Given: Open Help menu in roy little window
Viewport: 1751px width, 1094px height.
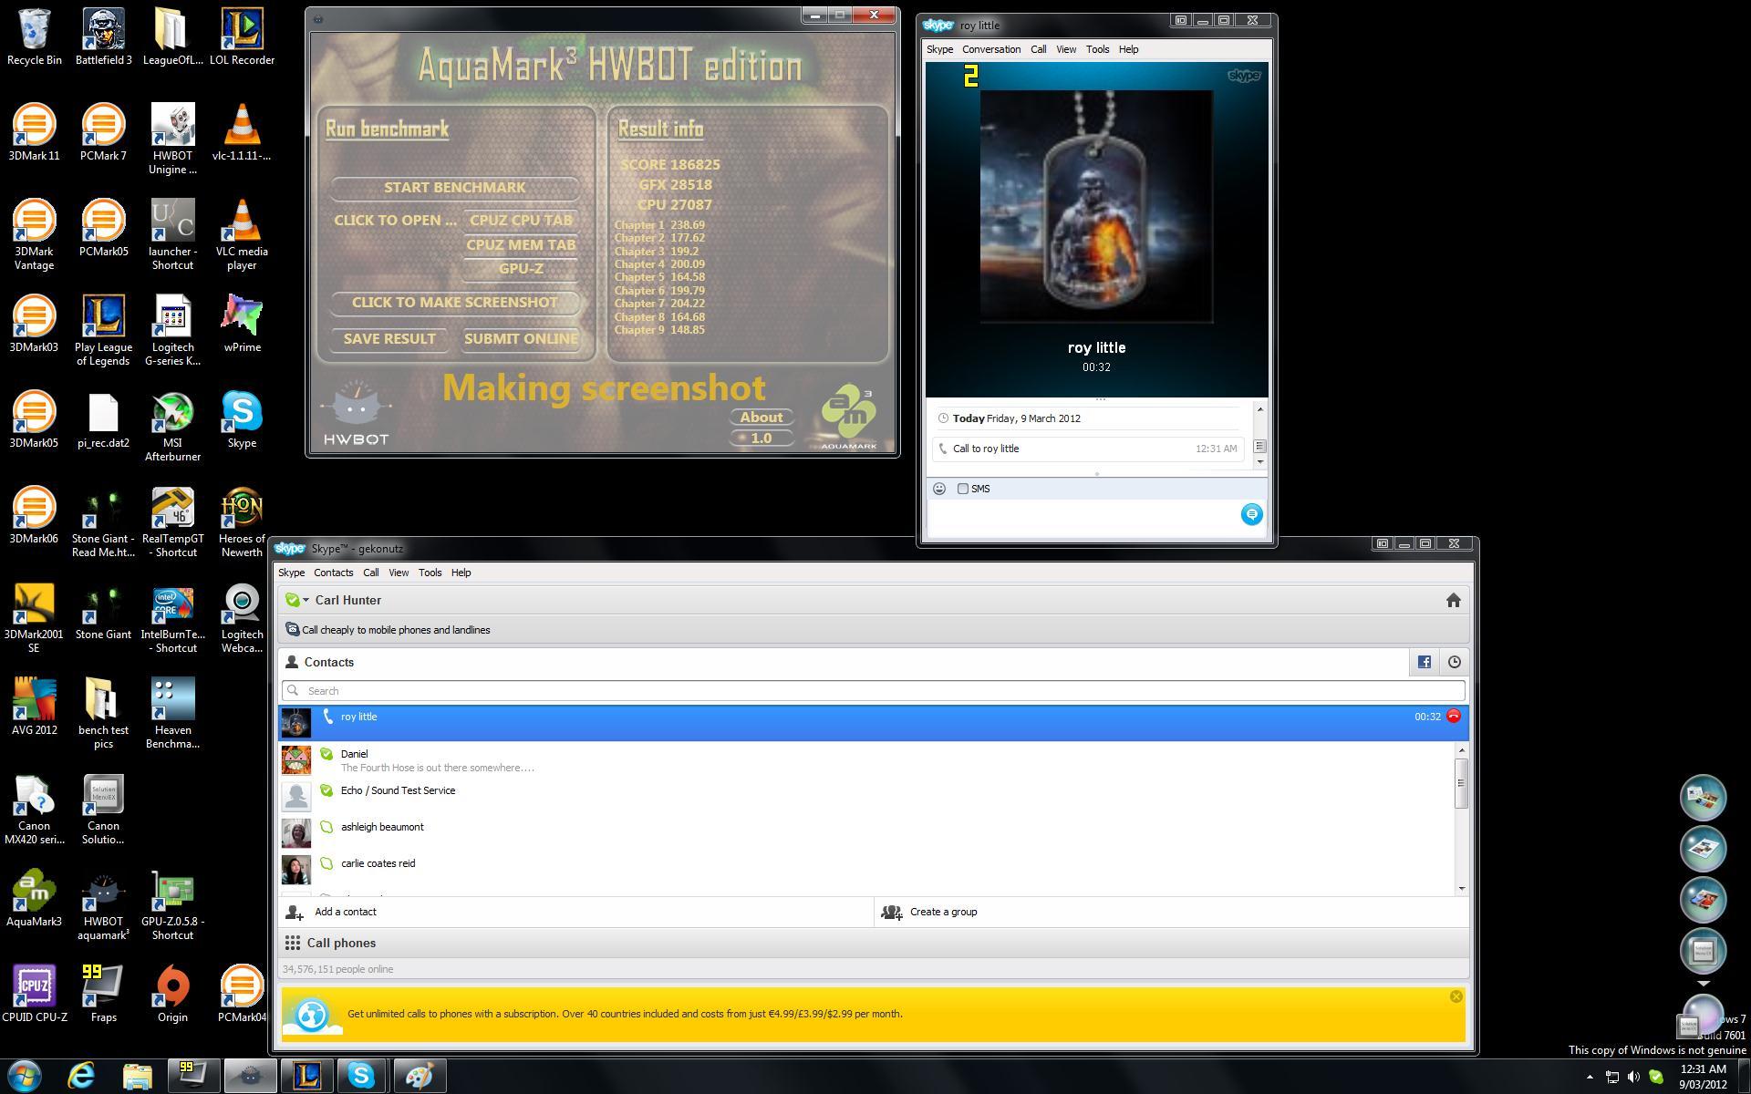Looking at the screenshot, I should click(x=1128, y=49).
